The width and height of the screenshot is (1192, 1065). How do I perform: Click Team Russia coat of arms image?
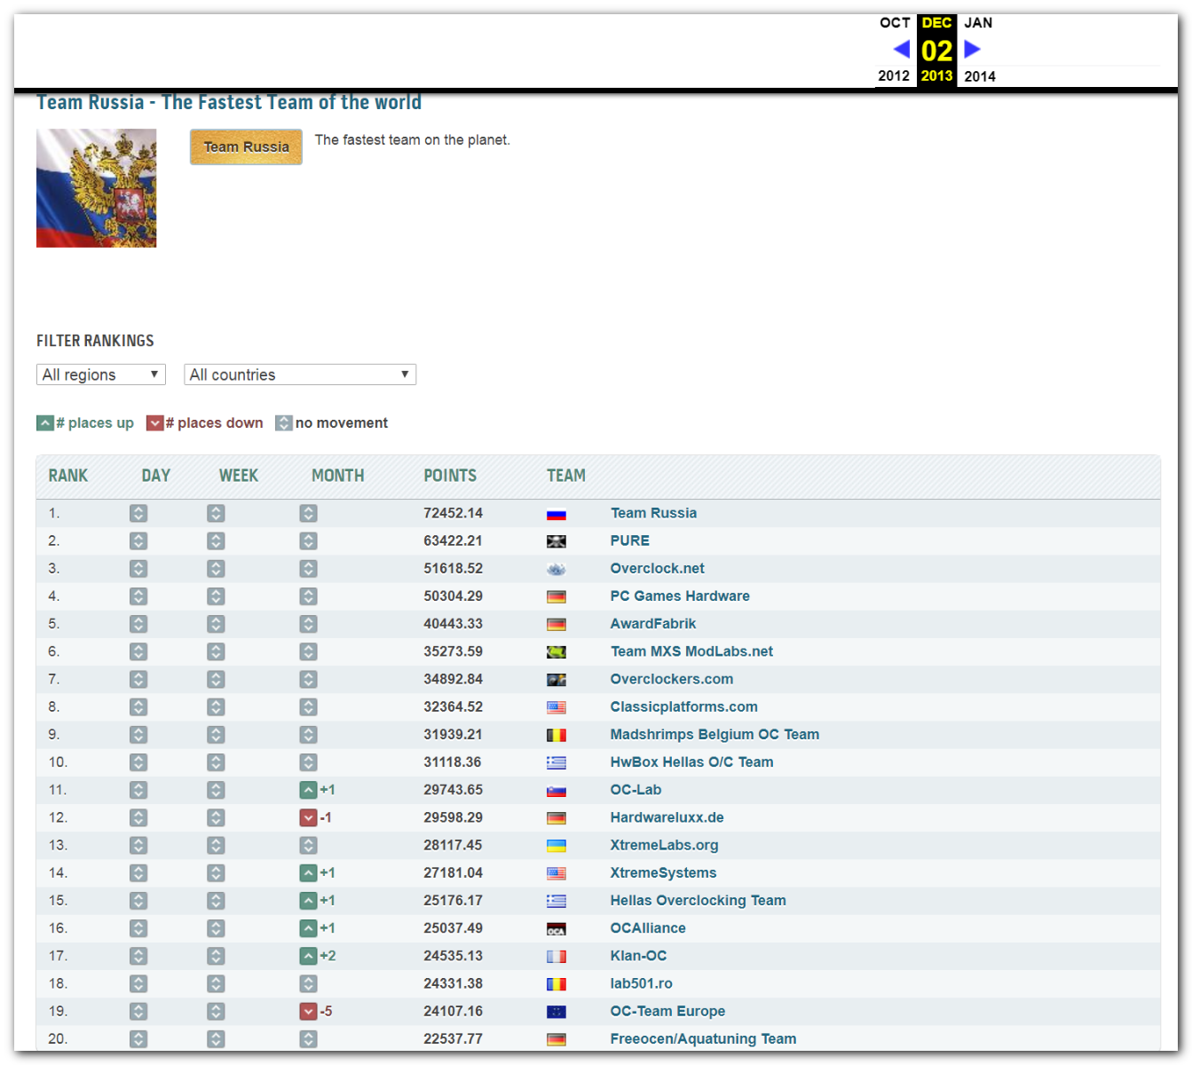(96, 188)
